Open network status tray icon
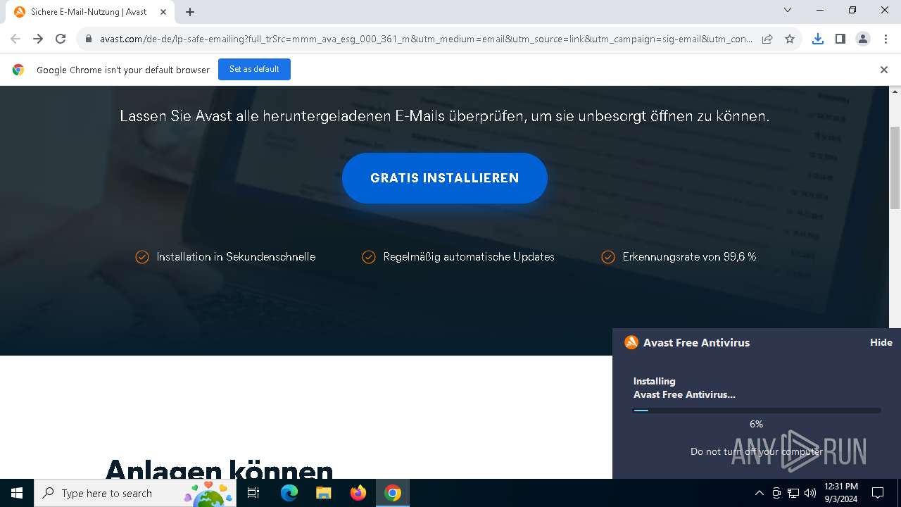The width and height of the screenshot is (901, 507). click(793, 493)
